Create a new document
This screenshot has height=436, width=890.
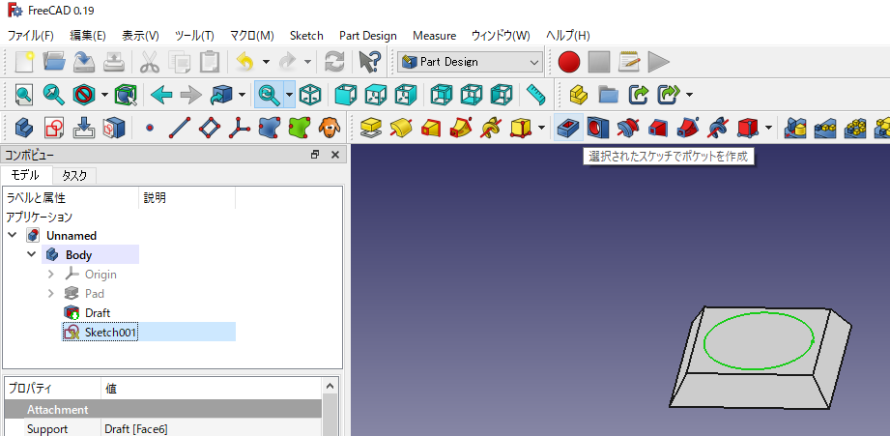24,61
